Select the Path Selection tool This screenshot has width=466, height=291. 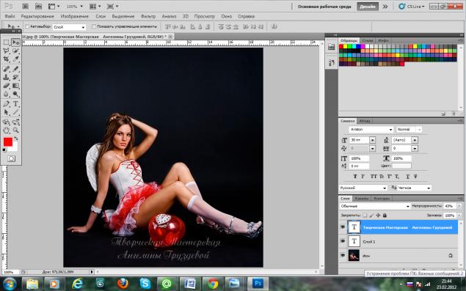pyautogui.click(x=7, y=112)
